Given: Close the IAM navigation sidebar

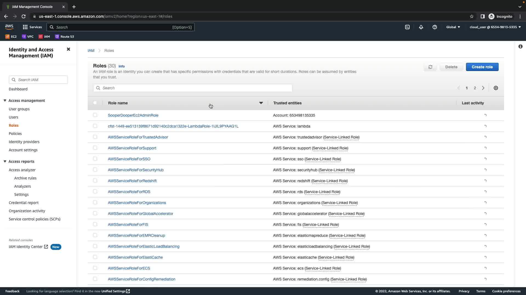Looking at the screenshot, I should click(68, 49).
